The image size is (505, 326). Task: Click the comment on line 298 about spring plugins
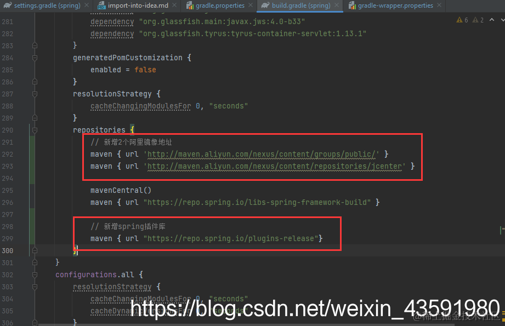(128, 227)
